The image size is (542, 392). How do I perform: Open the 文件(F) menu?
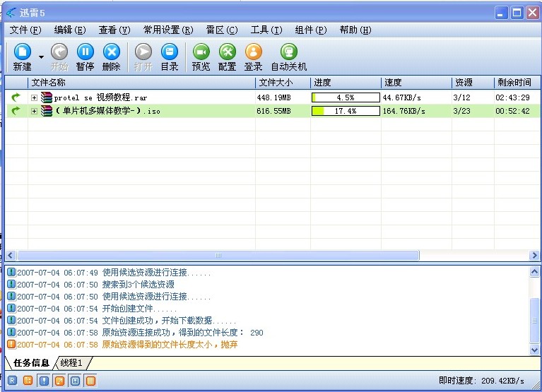[x=25, y=30]
